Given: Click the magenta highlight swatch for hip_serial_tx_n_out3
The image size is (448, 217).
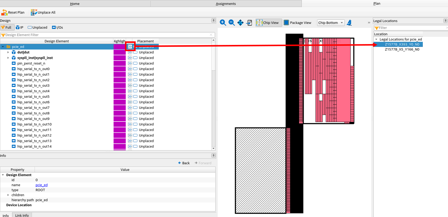Looking at the screenshot, I should (120, 85).
